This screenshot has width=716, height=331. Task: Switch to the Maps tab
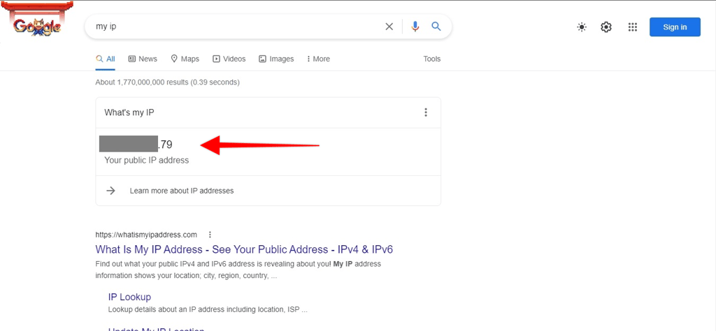[x=185, y=59]
